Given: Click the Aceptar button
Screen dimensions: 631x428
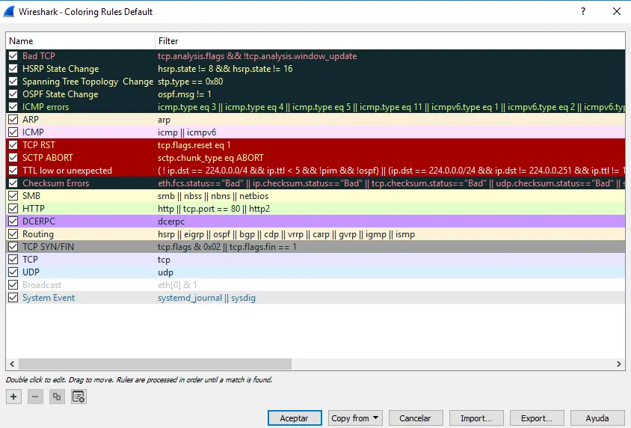Looking at the screenshot, I should click(x=295, y=418).
